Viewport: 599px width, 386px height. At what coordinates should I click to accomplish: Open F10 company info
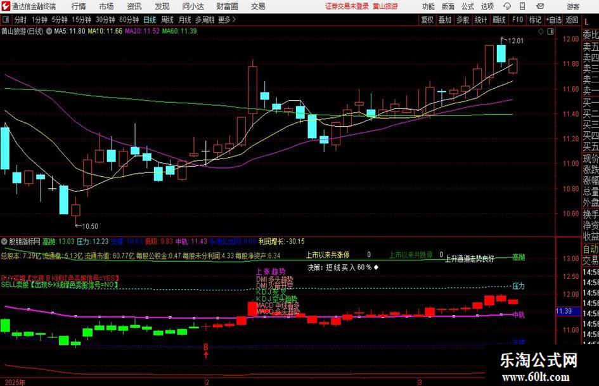click(518, 20)
